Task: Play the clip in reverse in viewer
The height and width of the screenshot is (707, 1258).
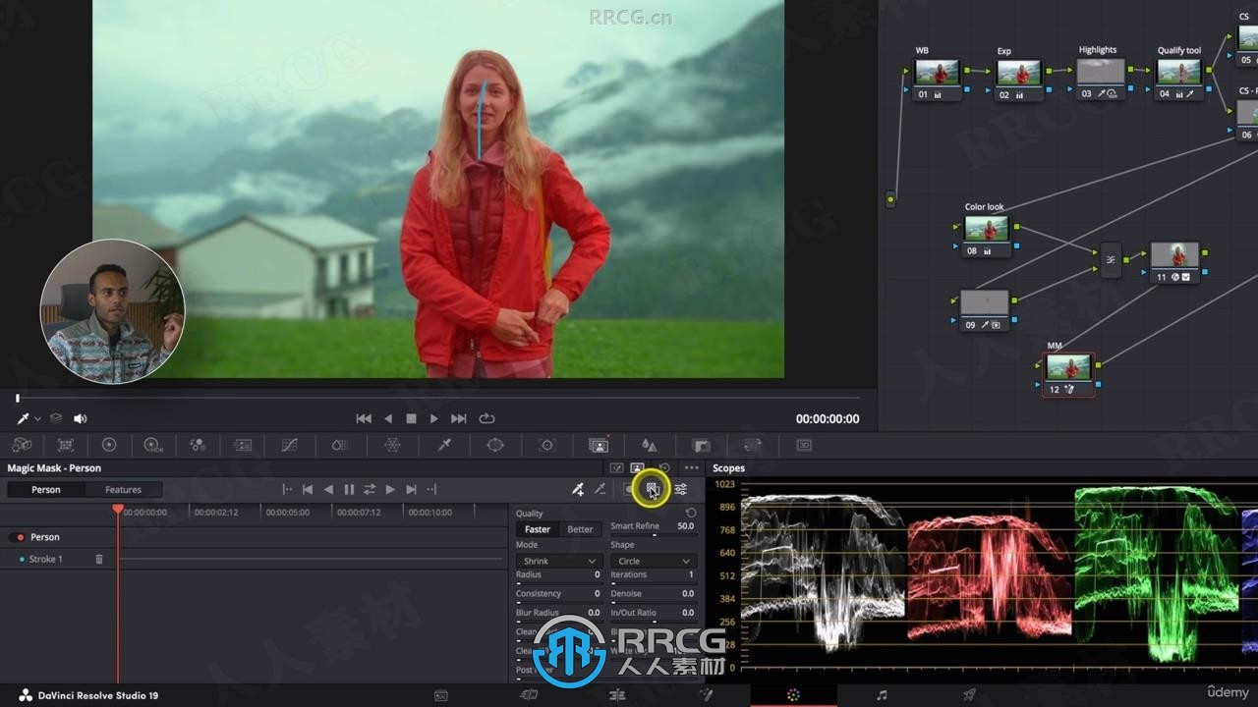Action: point(388,418)
